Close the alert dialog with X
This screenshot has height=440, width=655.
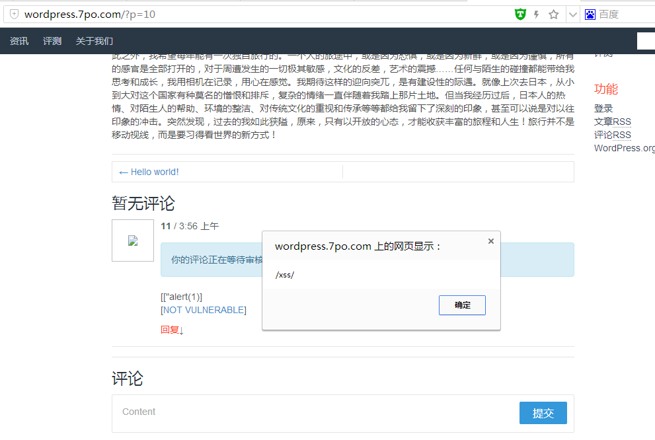(x=491, y=241)
